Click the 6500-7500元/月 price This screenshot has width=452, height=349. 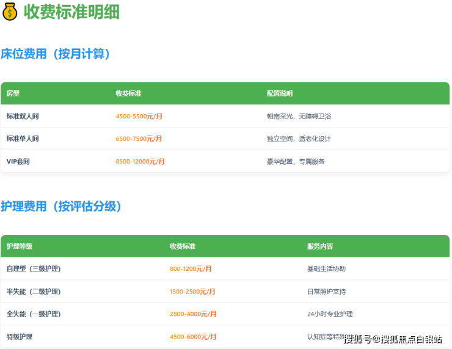[x=139, y=139]
